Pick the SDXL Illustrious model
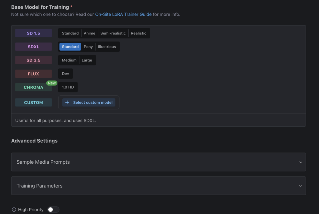The height and width of the screenshot is (214, 319). [x=107, y=47]
